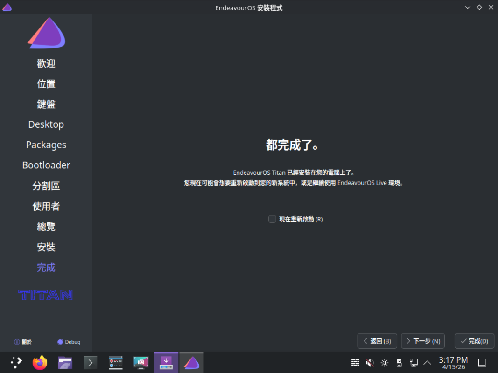This screenshot has height=373, width=498.
Task: Open the file manager from taskbar
Action: [65, 362]
